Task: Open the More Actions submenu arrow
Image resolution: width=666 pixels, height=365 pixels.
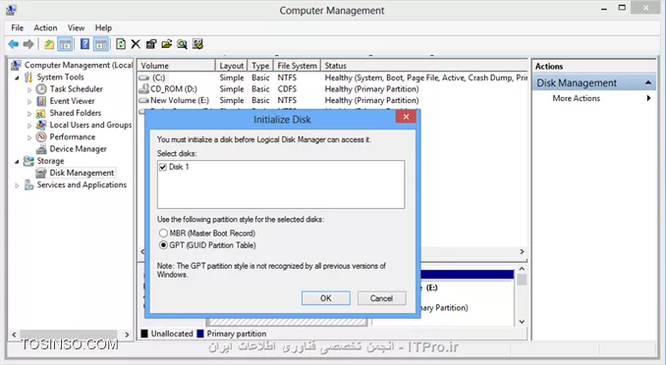Action: pyautogui.click(x=648, y=98)
